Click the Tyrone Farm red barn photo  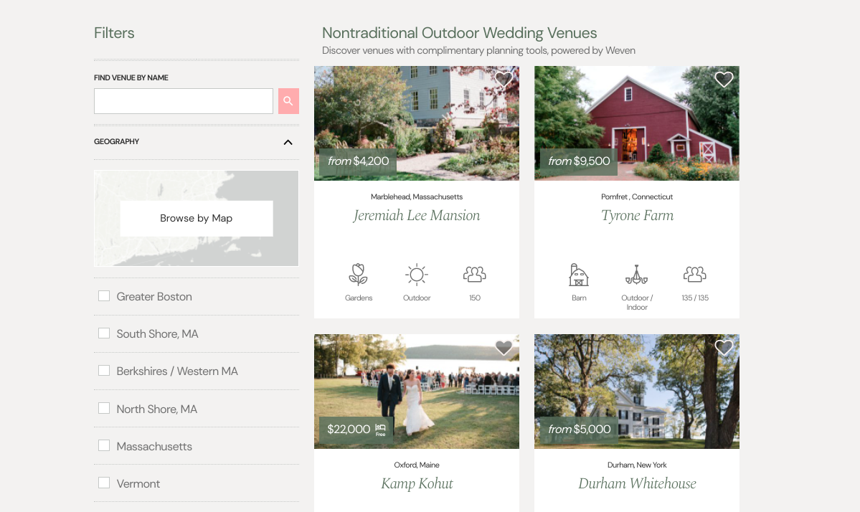click(637, 123)
